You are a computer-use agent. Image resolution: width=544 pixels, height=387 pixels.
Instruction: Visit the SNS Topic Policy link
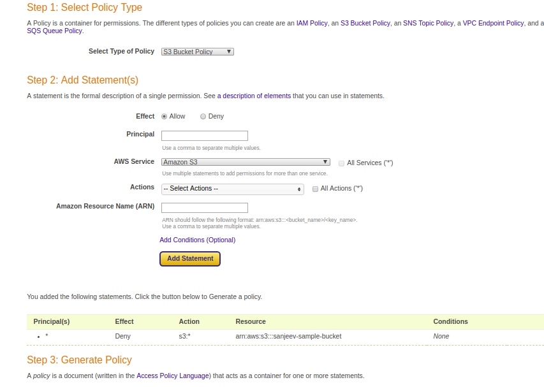point(428,23)
